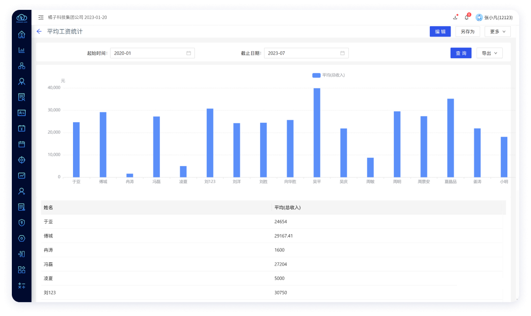531x316 pixels.
Task: Open the 更多 dropdown menu
Action: point(497,32)
